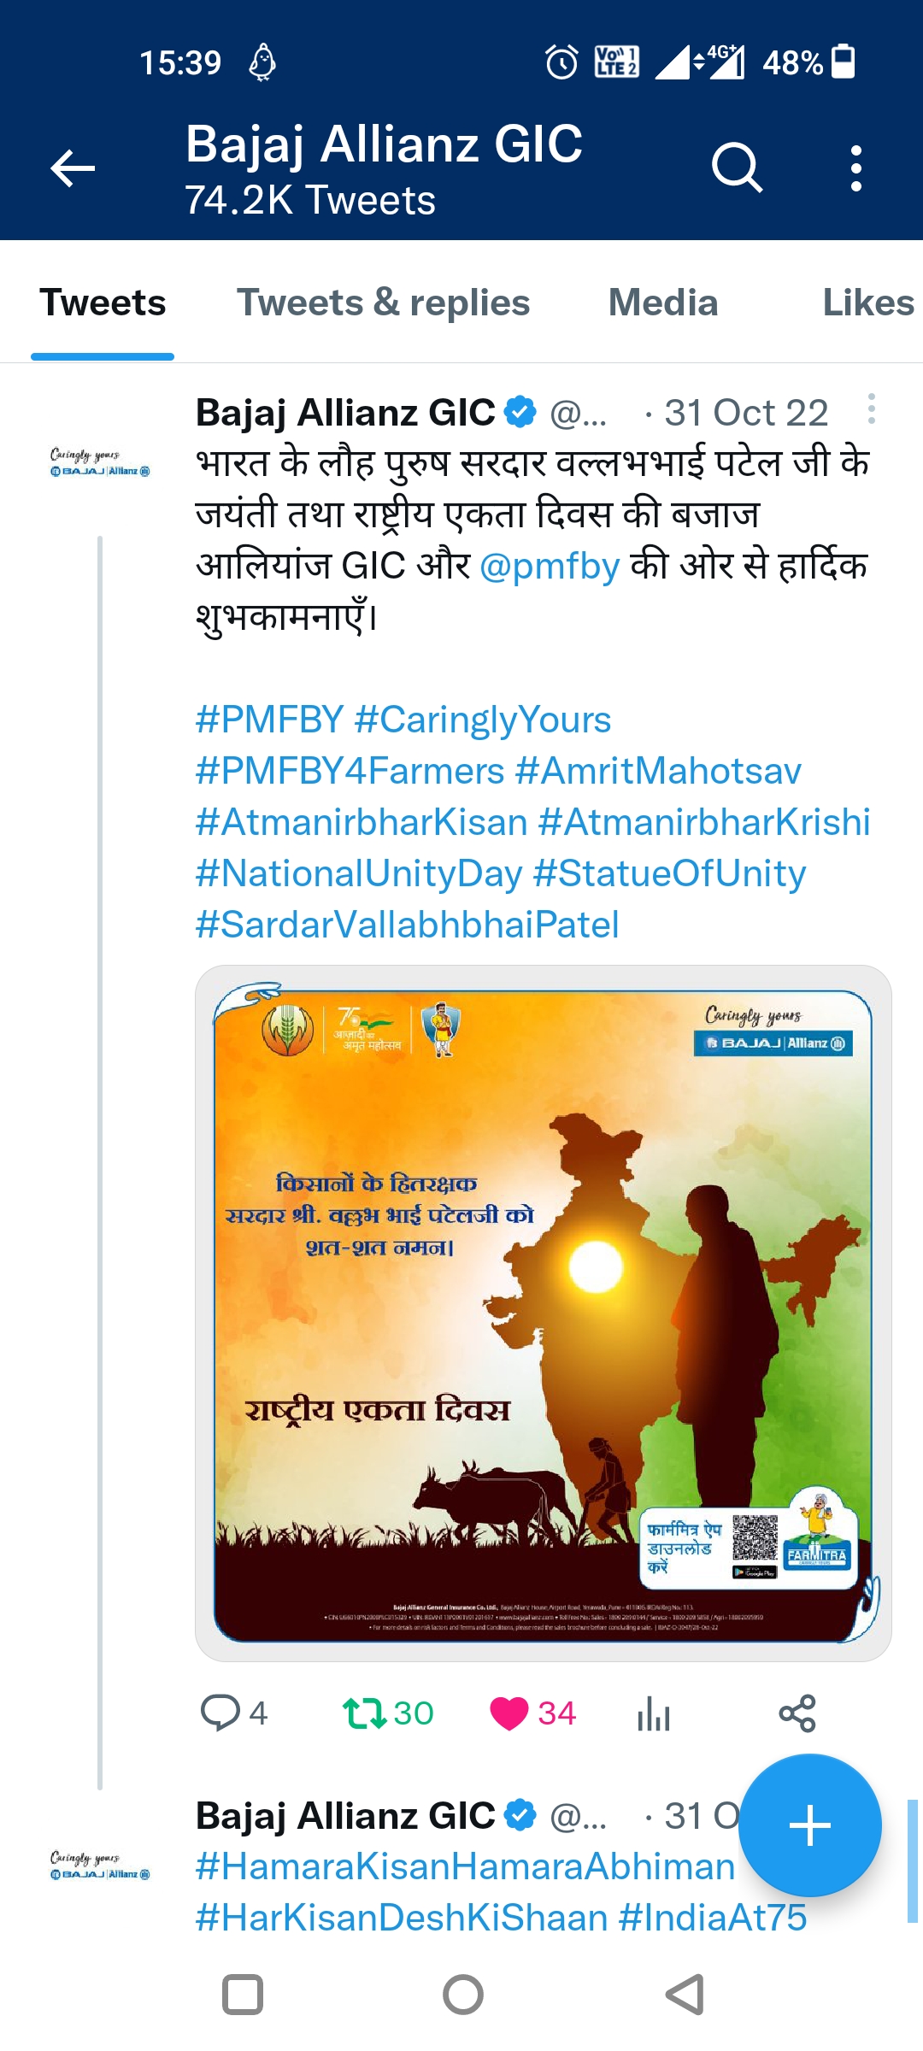
Task: Open the #NationalUnityDay hashtag
Action: click(359, 873)
